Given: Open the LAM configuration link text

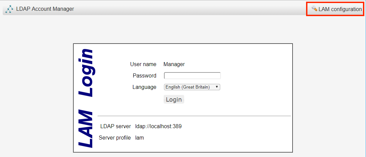Looking at the screenshot, I should 340,9.
